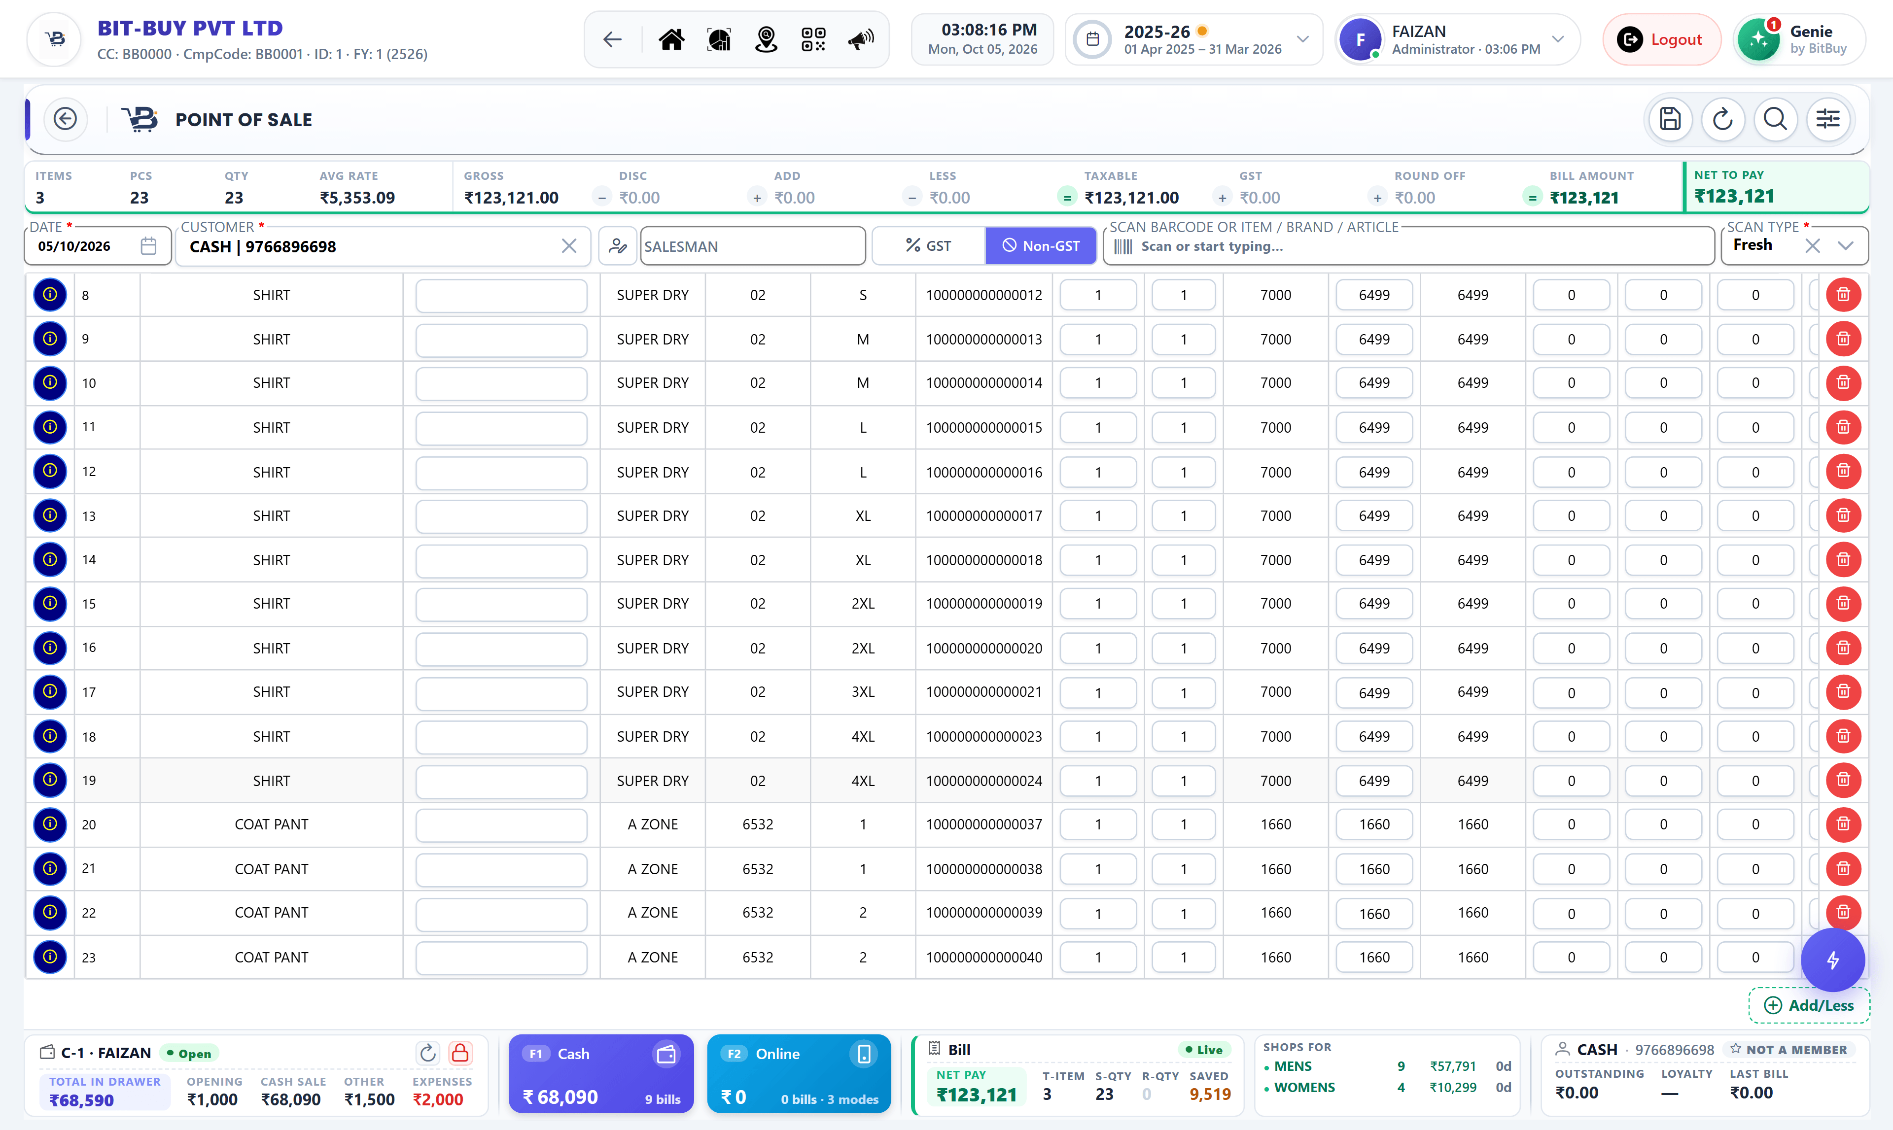
Task: Edit the empty description box in row 15
Action: (x=501, y=604)
